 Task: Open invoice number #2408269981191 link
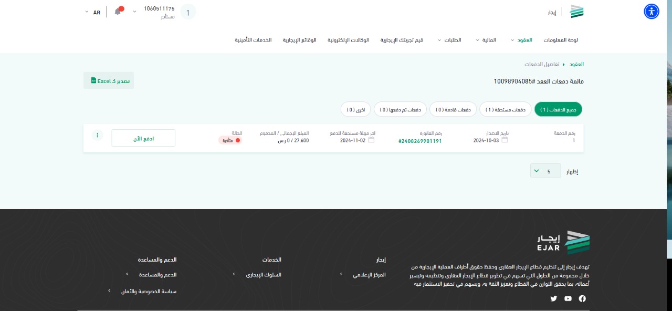[x=420, y=141]
